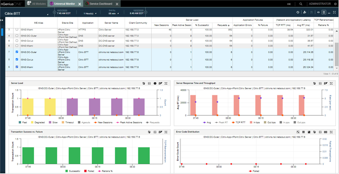This screenshot has width=339, height=174.
Task: Close the Universal Monitor tab
Action: pos(80,4)
